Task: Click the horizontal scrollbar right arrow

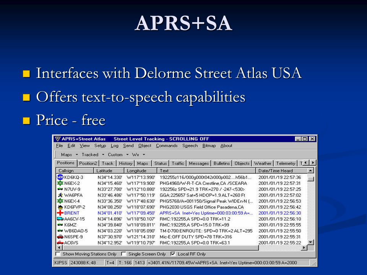Action: pyautogui.click(x=304, y=247)
